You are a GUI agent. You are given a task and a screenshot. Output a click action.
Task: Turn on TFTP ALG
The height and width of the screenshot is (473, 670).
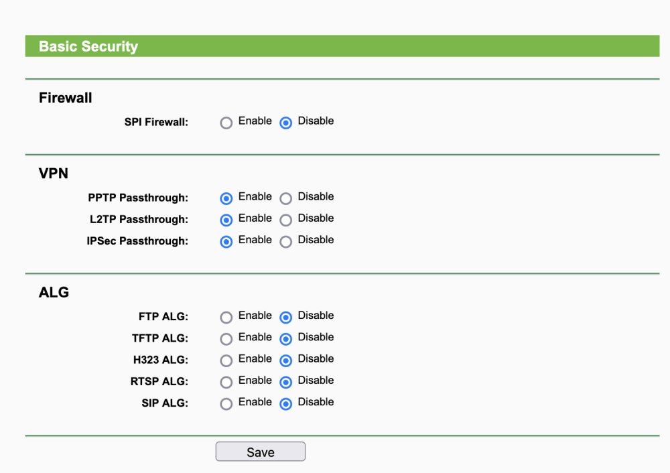(226, 339)
